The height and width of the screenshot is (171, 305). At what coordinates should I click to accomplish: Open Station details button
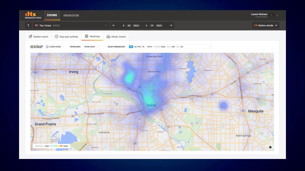coord(266,25)
